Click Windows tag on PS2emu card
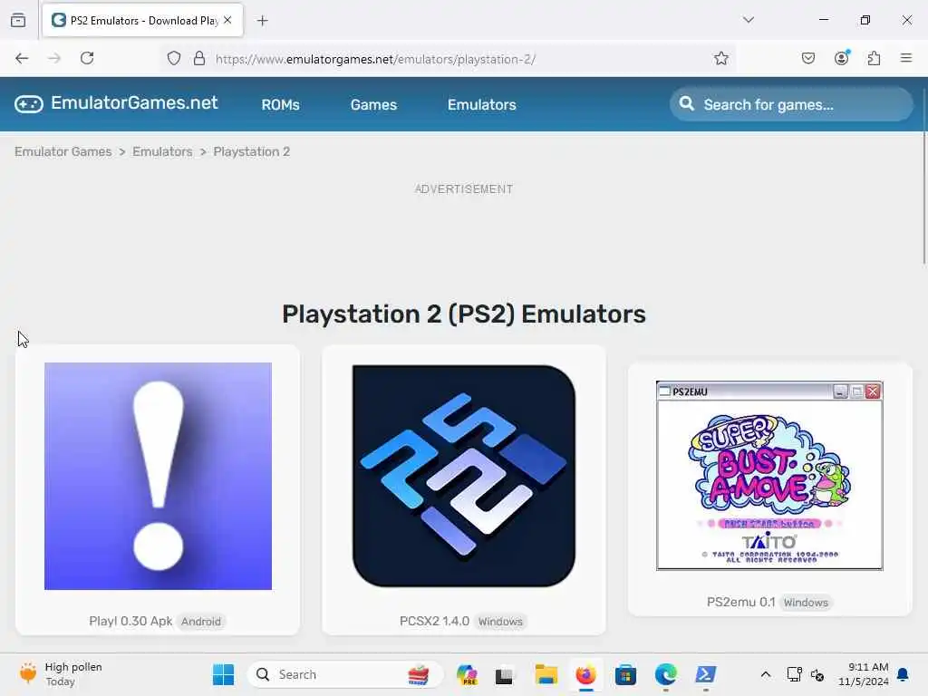 tap(806, 603)
